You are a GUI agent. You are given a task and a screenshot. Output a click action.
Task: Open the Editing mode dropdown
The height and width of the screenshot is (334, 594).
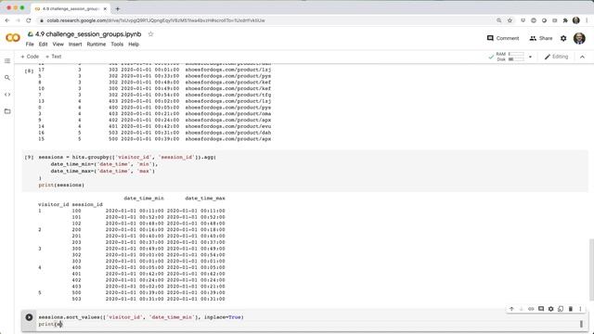tap(556, 57)
